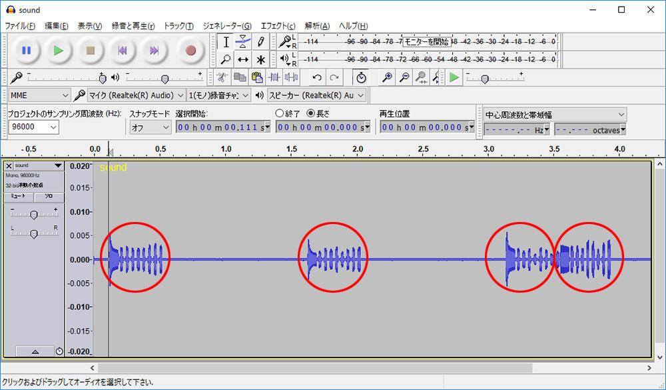
Task: Click the Zoom Out magnifier icon
Action: (x=404, y=77)
